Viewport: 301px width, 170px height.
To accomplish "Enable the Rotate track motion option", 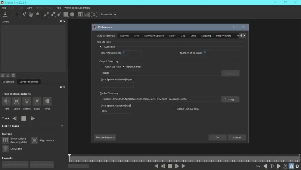I will click(27, 101).
